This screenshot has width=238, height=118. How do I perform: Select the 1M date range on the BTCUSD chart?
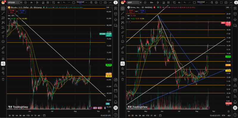[17, 115]
